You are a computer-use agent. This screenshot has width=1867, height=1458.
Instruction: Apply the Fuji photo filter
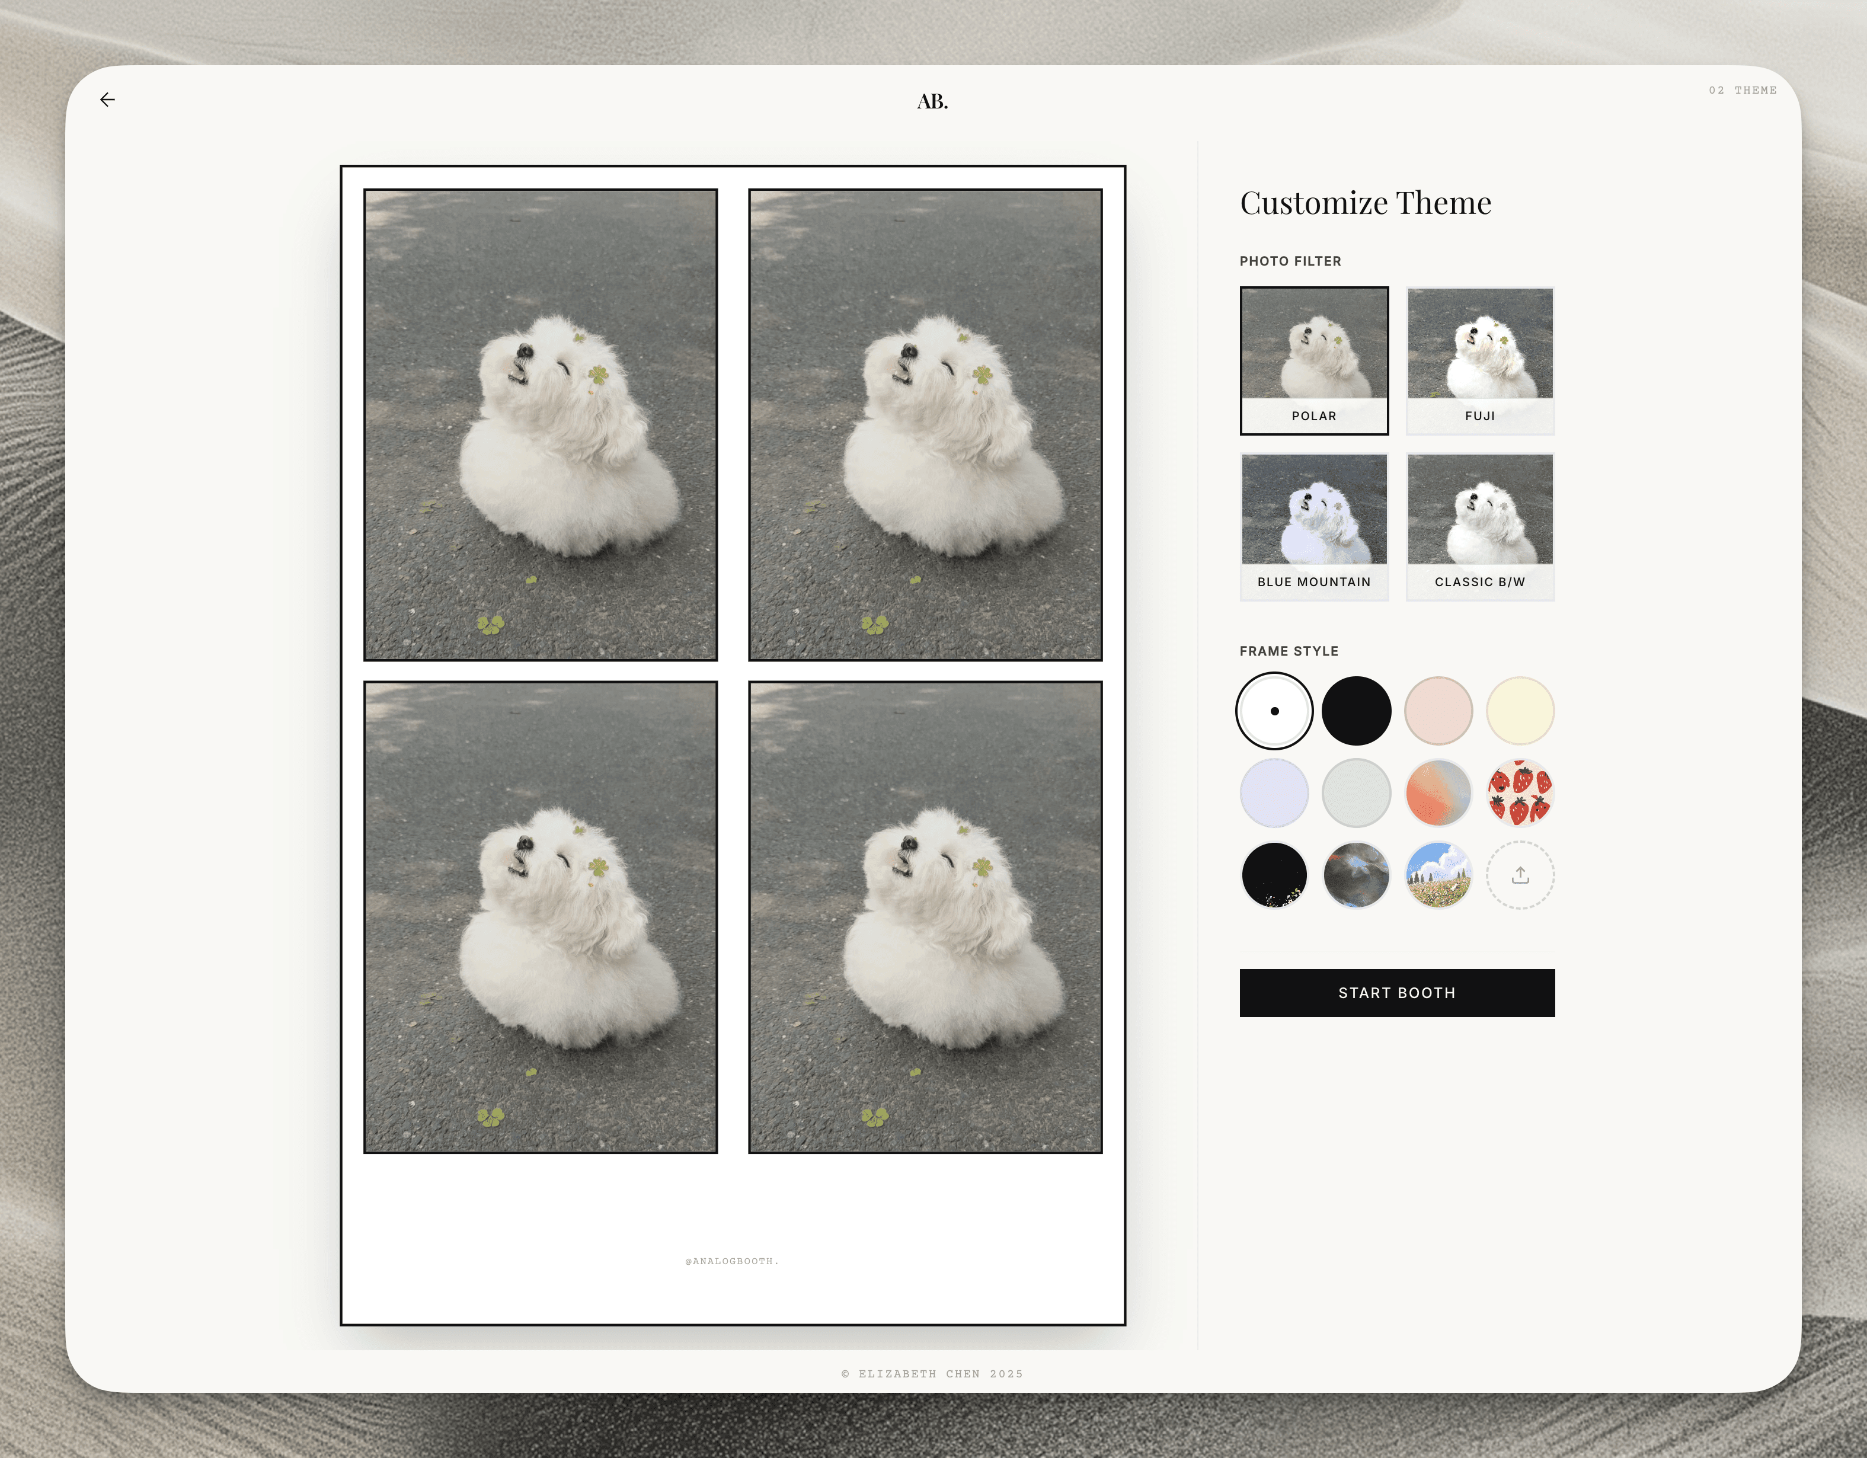(x=1480, y=360)
